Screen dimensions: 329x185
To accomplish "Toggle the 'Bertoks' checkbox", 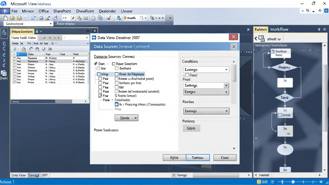I will pyautogui.click(x=117, y=68).
